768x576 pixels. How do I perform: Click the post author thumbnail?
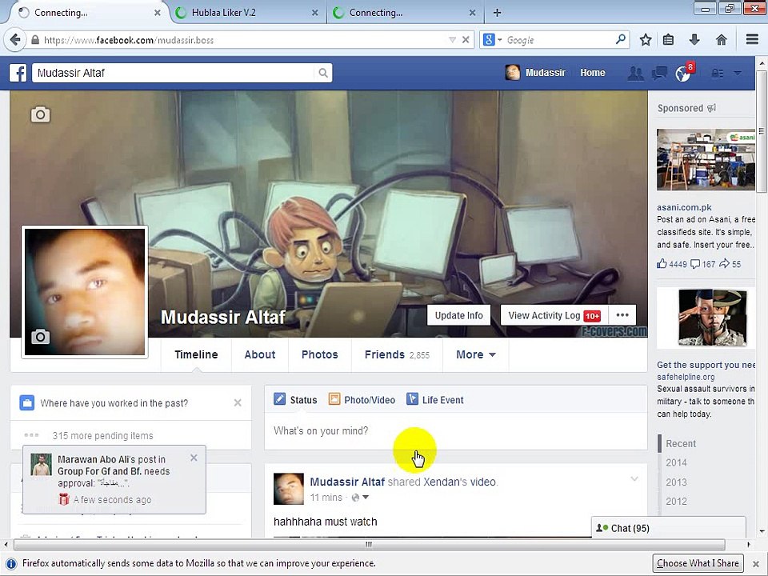[x=289, y=489]
